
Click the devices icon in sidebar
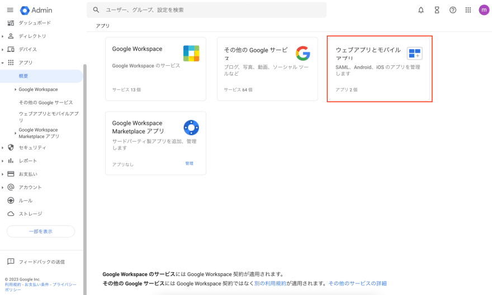point(11,49)
